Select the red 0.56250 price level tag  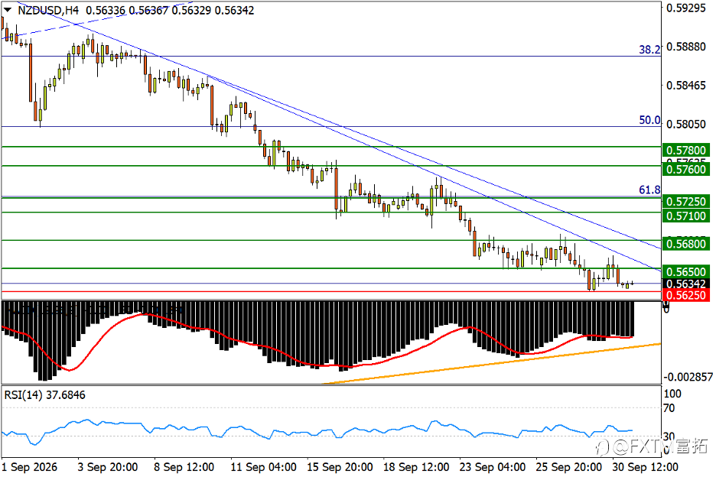pyautogui.click(x=686, y=295)
